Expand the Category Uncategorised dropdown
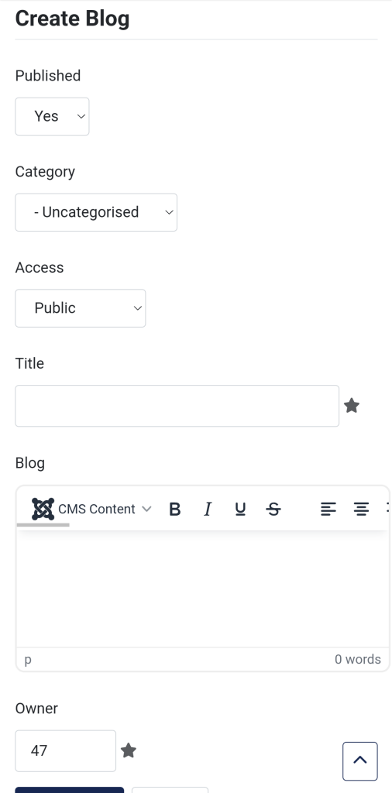This screenshot has width=392, height=793. point(96,212)
